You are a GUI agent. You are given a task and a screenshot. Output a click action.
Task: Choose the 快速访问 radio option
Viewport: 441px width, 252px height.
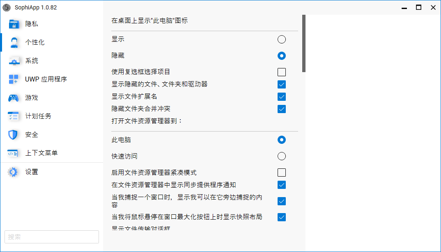point(282,156)
